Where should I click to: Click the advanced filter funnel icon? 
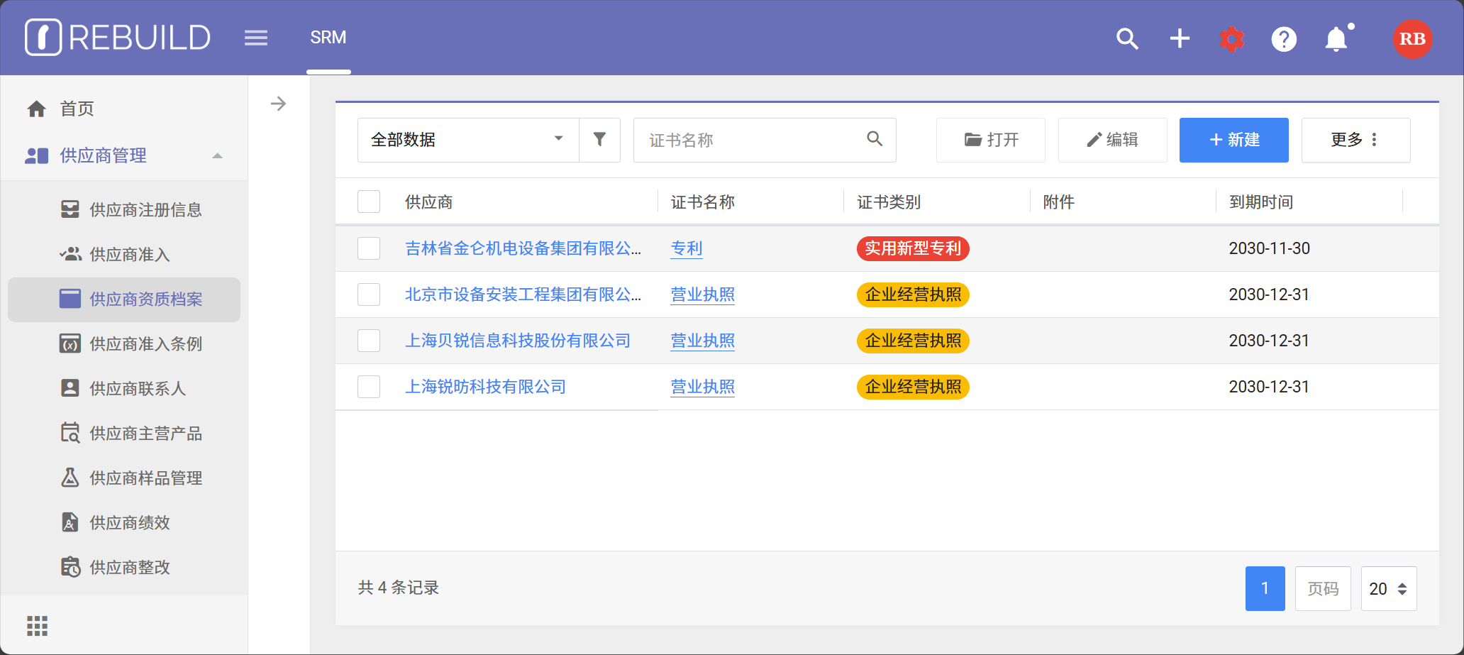599,140
